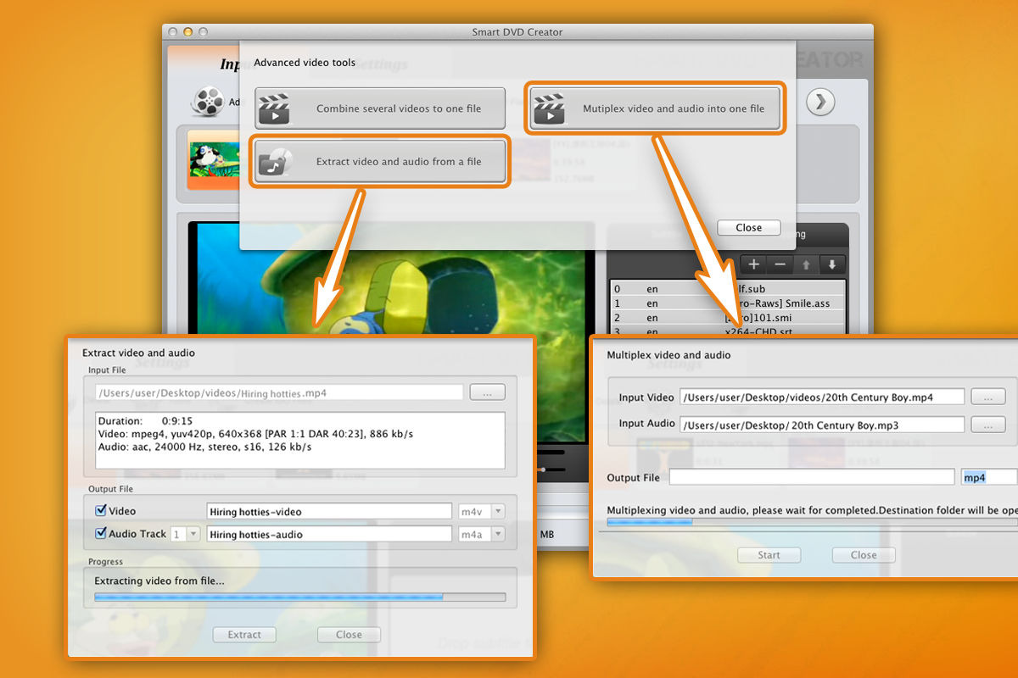Click the plus icon above subtitle list

pos(753,264)
